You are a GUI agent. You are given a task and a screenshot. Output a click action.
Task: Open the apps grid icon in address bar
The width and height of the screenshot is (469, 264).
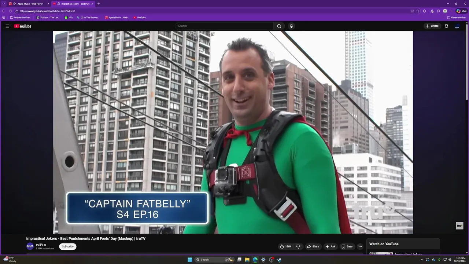[x=412, y=11]
